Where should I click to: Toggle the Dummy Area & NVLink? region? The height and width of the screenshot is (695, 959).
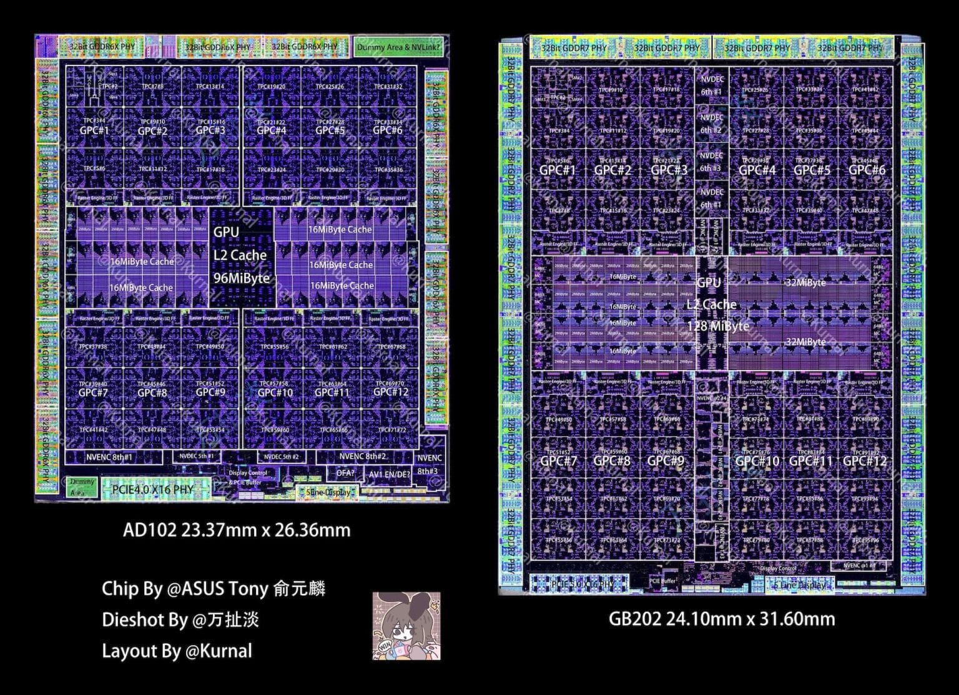pyautogui.click(x=398, y=46)
